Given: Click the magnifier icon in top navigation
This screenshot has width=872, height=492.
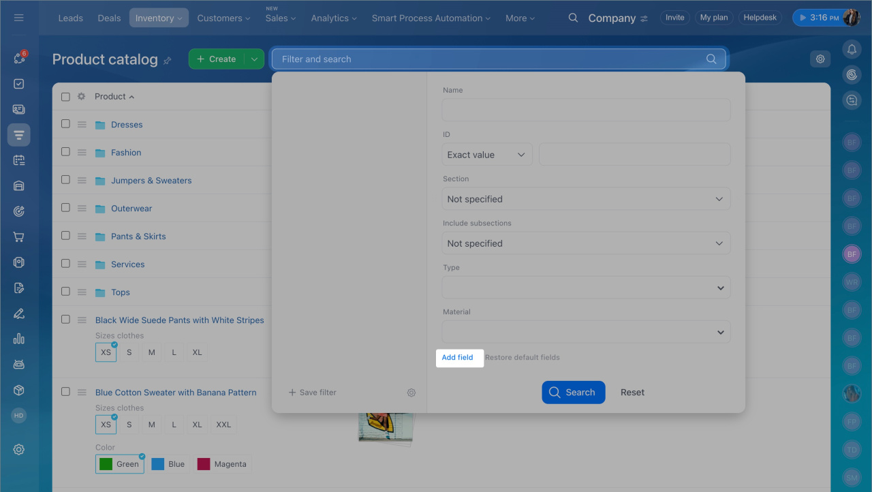Looking at the screenshot, I should [573, 18].
